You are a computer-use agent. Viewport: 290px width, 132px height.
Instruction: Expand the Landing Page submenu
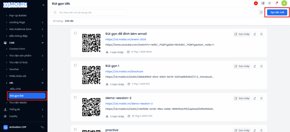click(42, 22)
